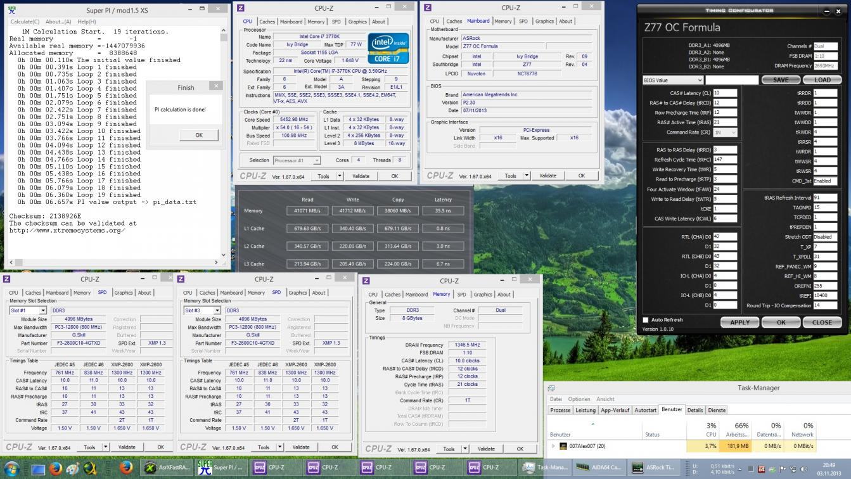Click the CAS# Latency (CL) input field
851x479 pixels.
point(725,93)
